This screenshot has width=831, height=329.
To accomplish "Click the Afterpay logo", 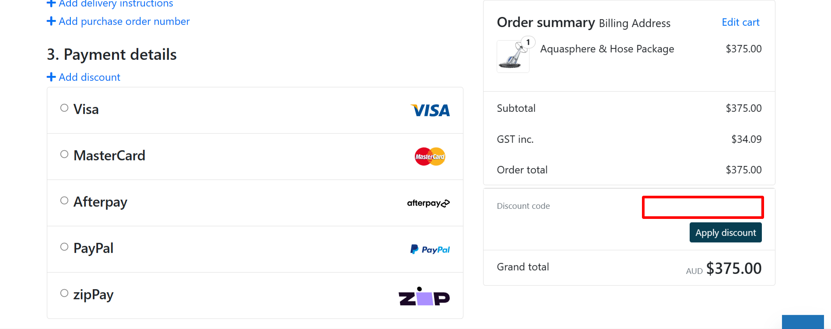I will 428,203.
